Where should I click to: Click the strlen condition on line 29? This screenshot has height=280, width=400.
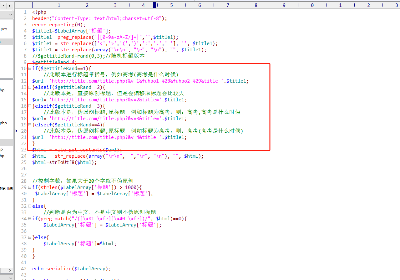[87, 187]
